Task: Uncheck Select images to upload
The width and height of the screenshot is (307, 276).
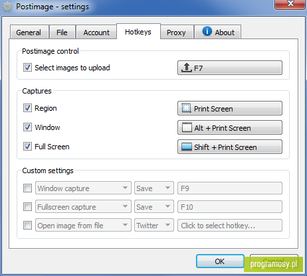Action: 27,67
